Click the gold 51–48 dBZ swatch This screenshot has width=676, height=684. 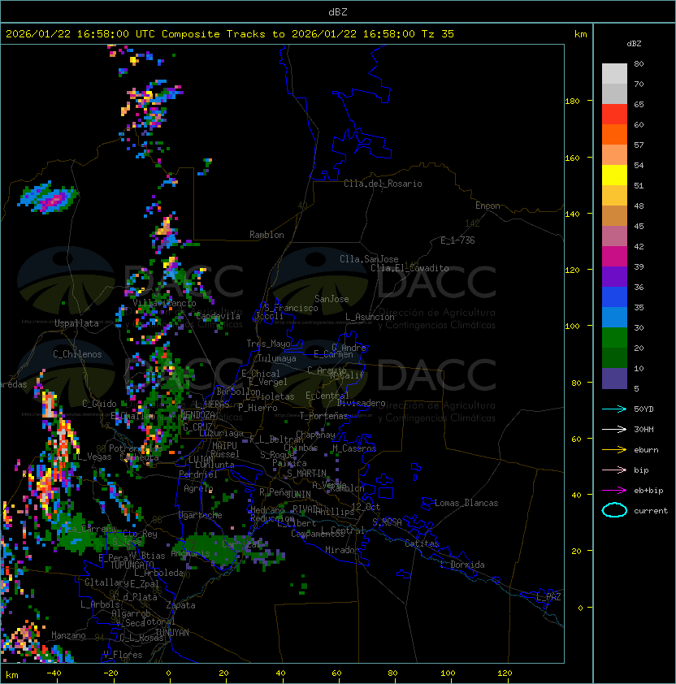click(x=614, y=196)
